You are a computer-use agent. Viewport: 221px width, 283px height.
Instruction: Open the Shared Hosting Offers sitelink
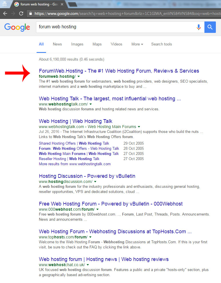(x=57, y=143)
